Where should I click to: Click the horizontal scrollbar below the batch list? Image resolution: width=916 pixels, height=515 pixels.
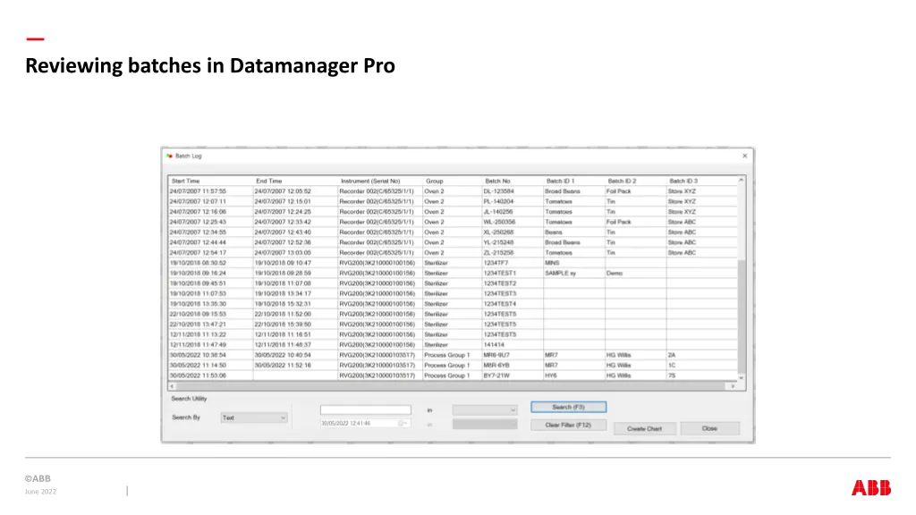(447, 385)
